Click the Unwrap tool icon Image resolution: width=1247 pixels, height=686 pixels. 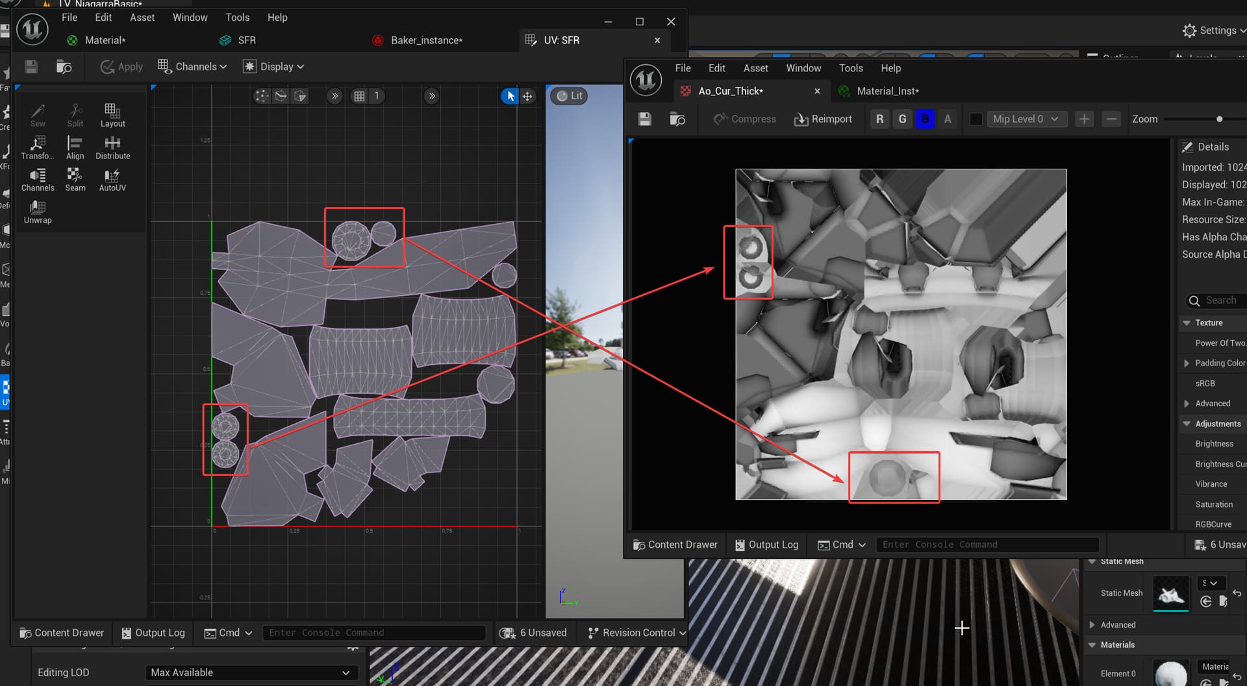point(38,211)
